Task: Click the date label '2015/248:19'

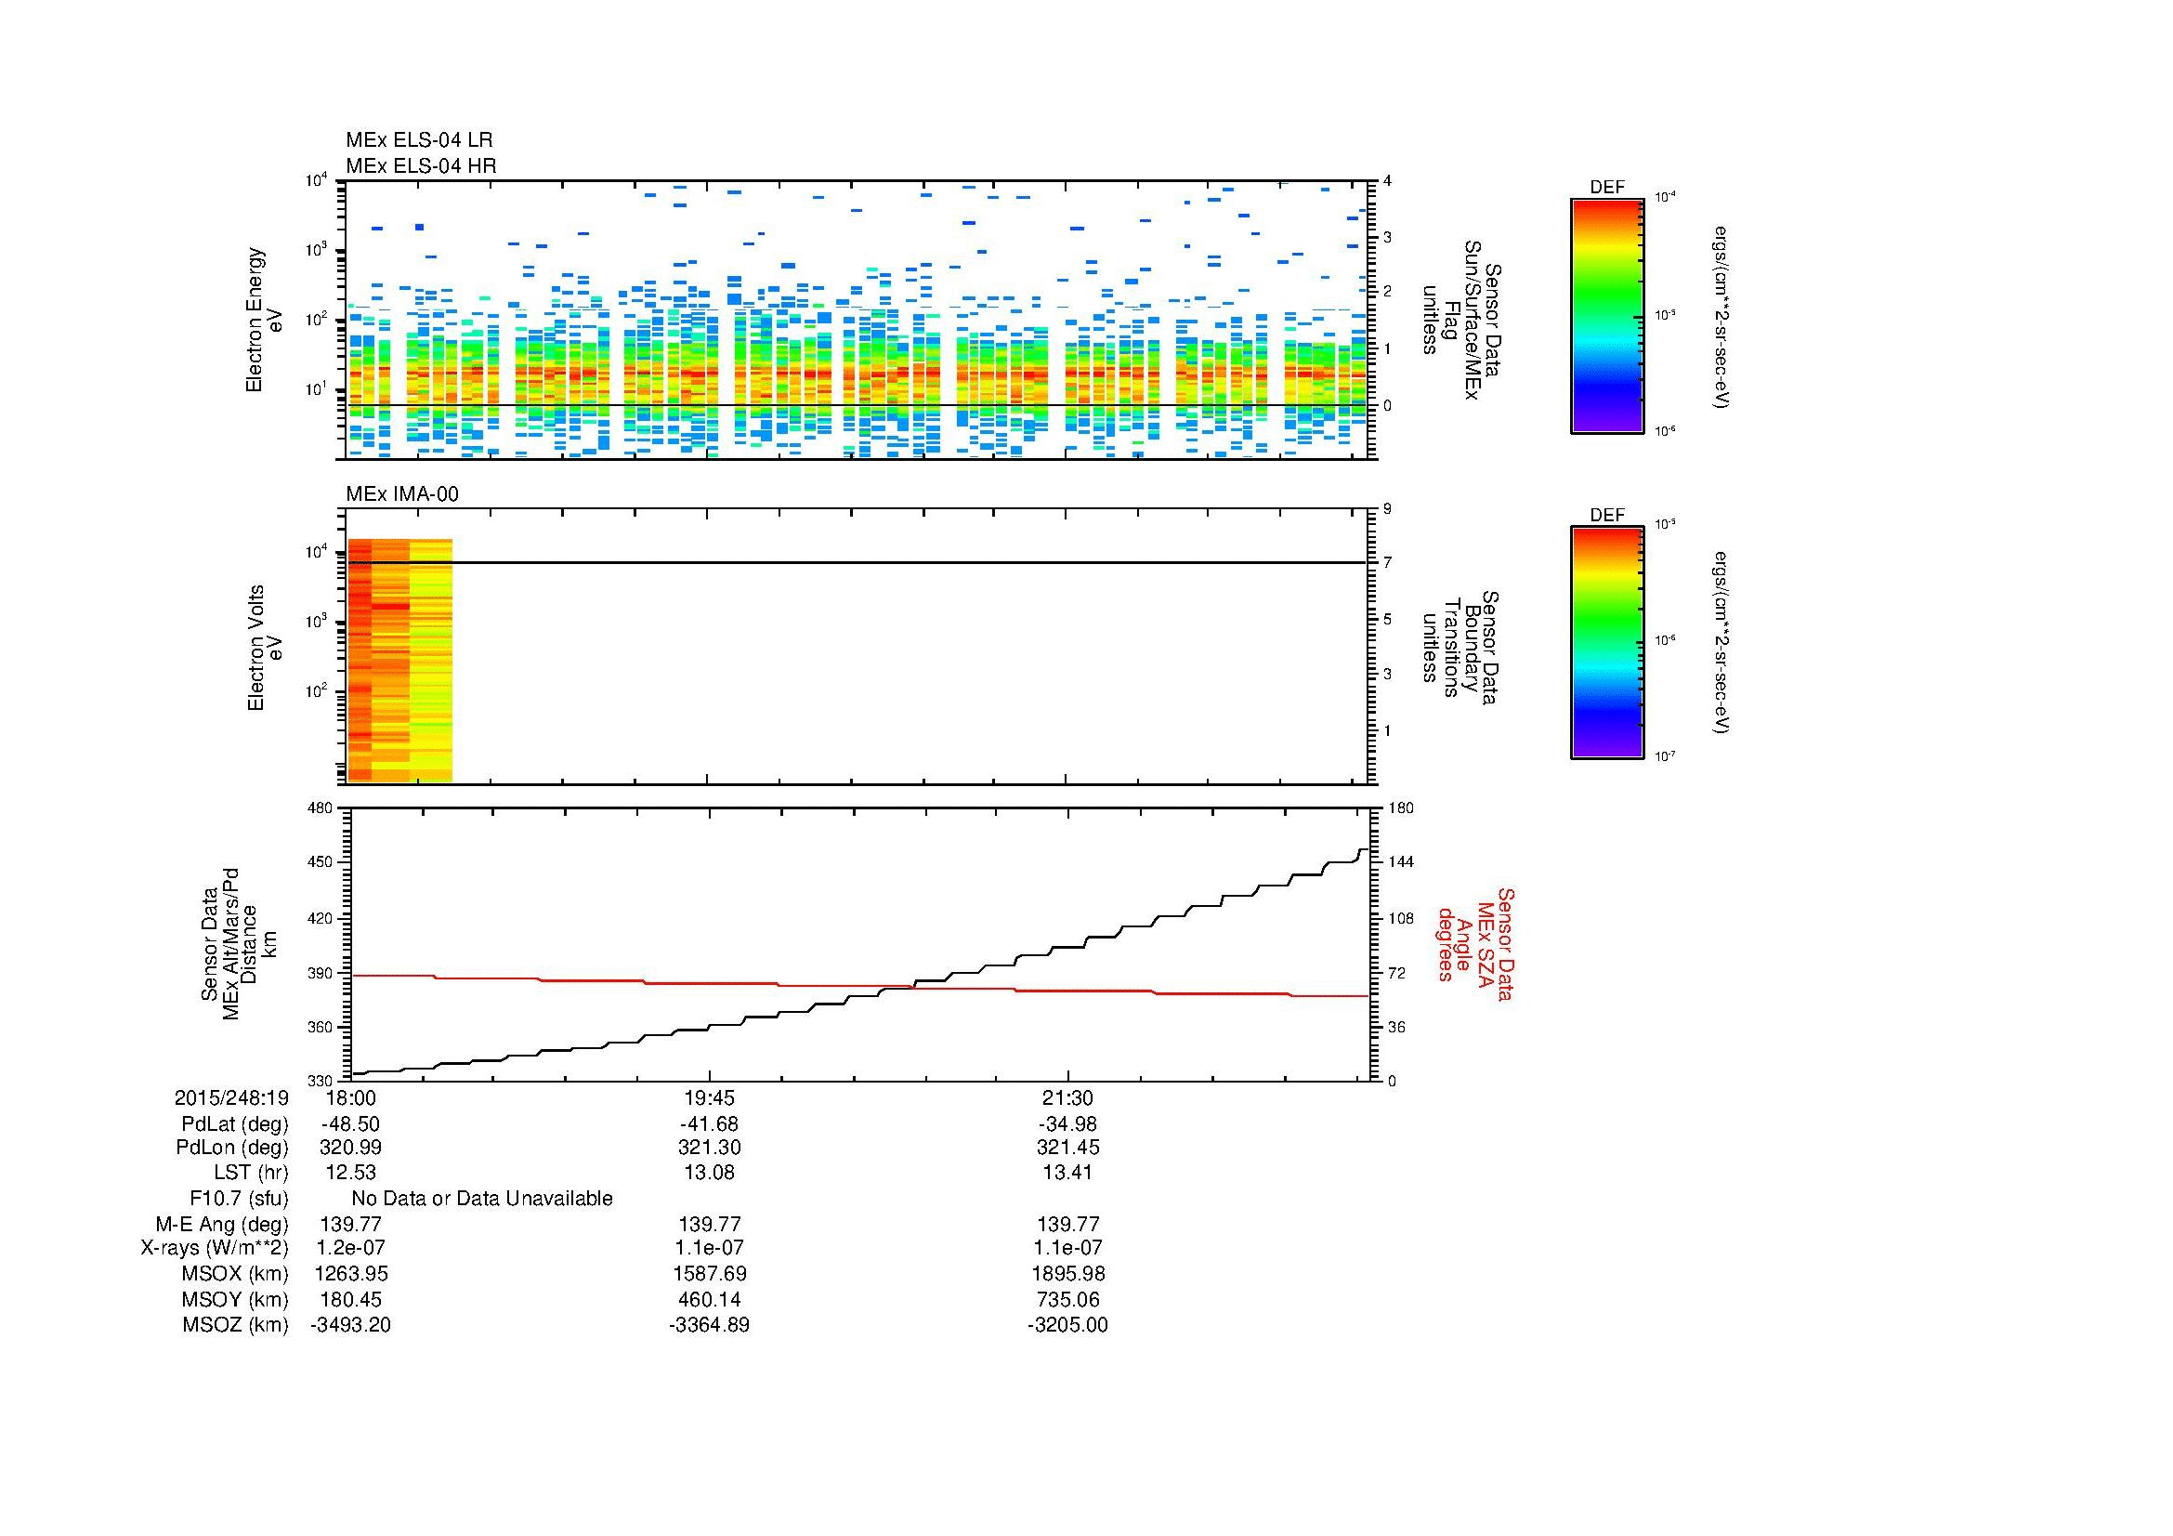Action: (x=231, y=1097)
